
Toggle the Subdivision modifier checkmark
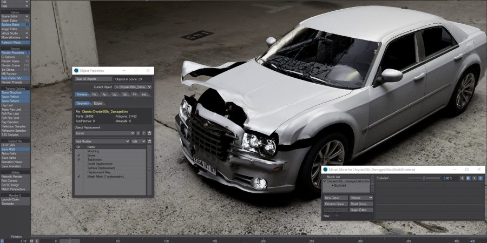click(78, 160)
